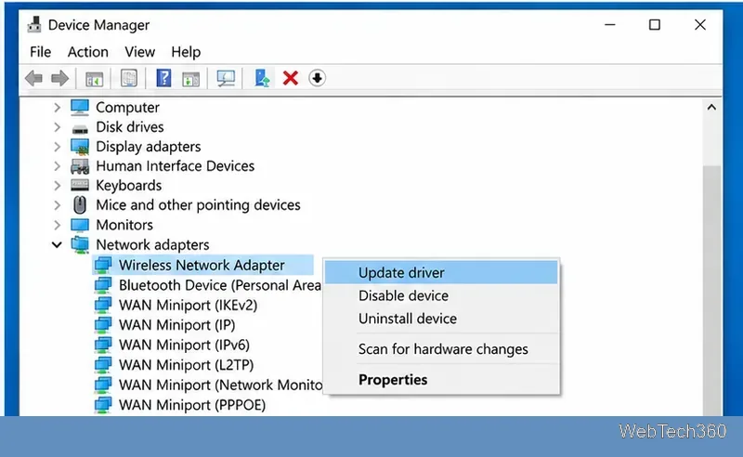Screen dimensions: 743x457
Task: Select the Disk drives category icon
Action: tap(80, 128)
